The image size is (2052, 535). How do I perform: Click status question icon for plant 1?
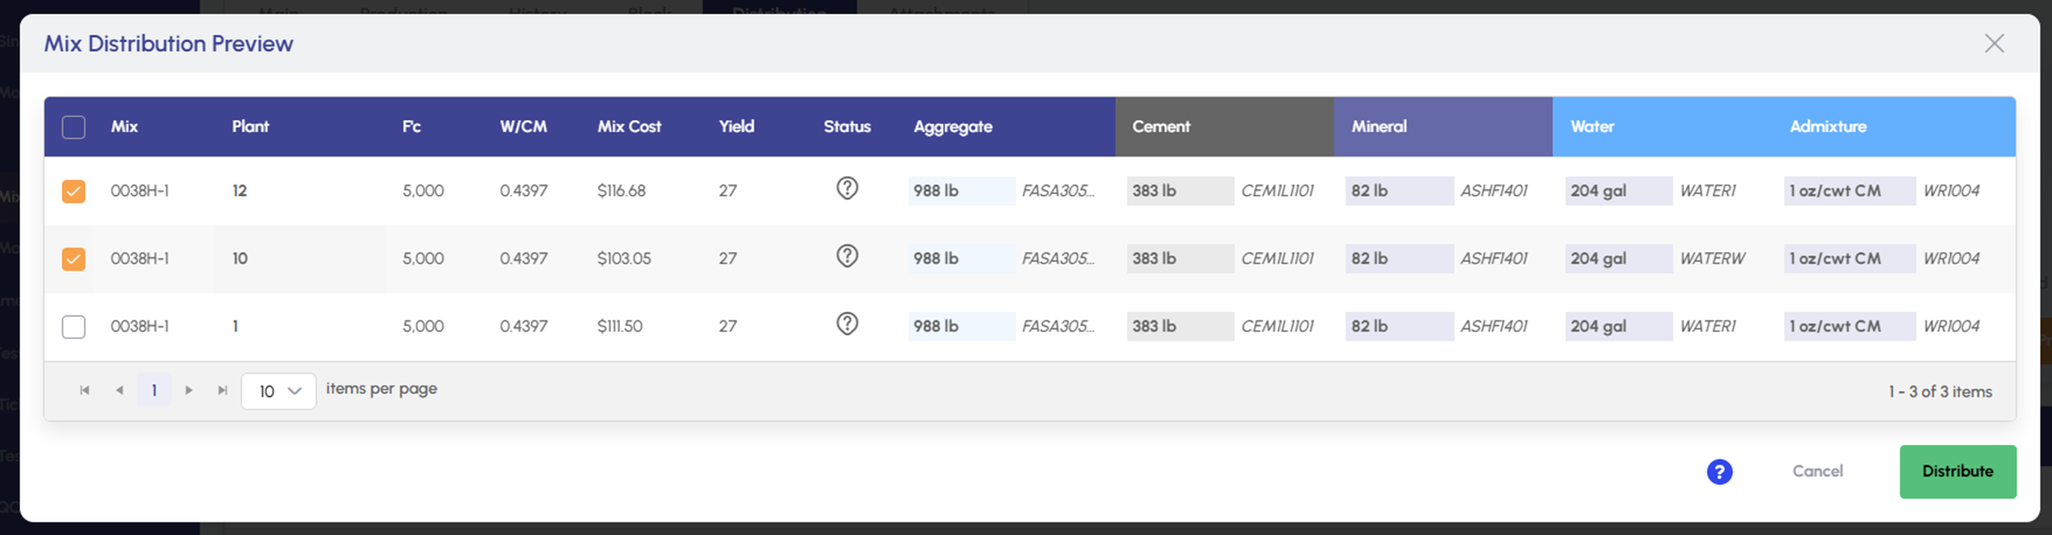pyautogui.click(x=847, y=324)
